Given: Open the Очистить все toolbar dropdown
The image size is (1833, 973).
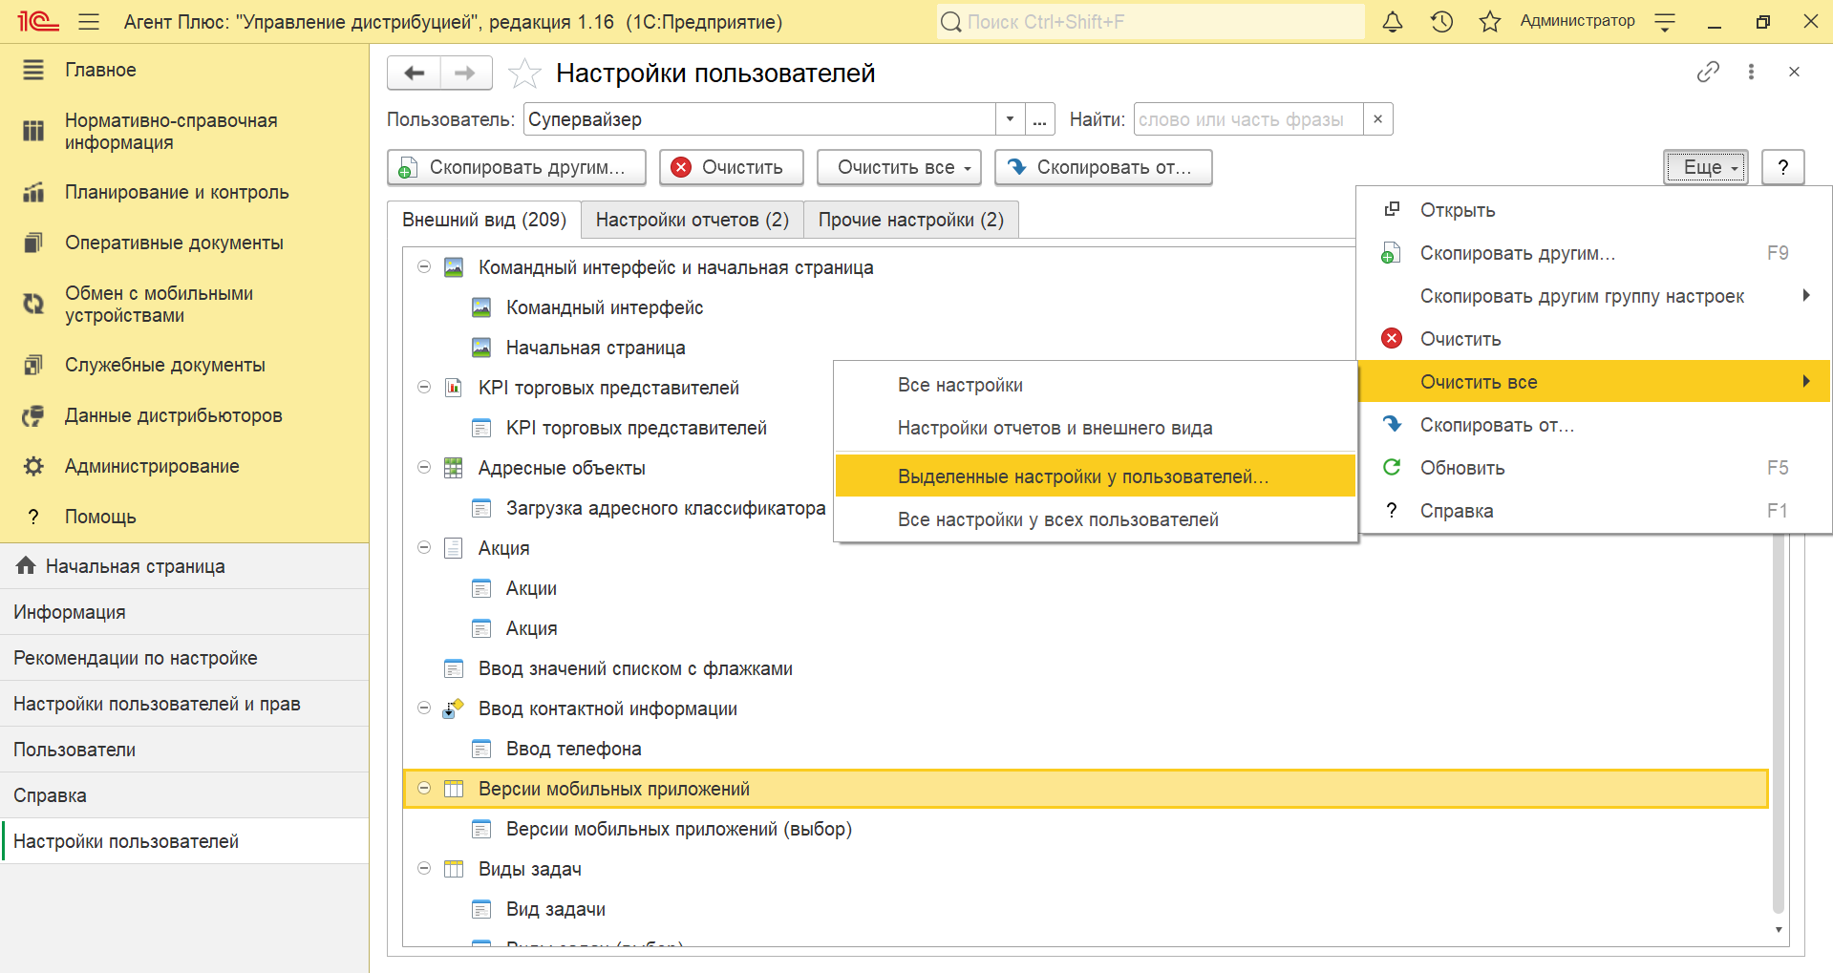Looking at the screenshot, I should tap(899, 167).
